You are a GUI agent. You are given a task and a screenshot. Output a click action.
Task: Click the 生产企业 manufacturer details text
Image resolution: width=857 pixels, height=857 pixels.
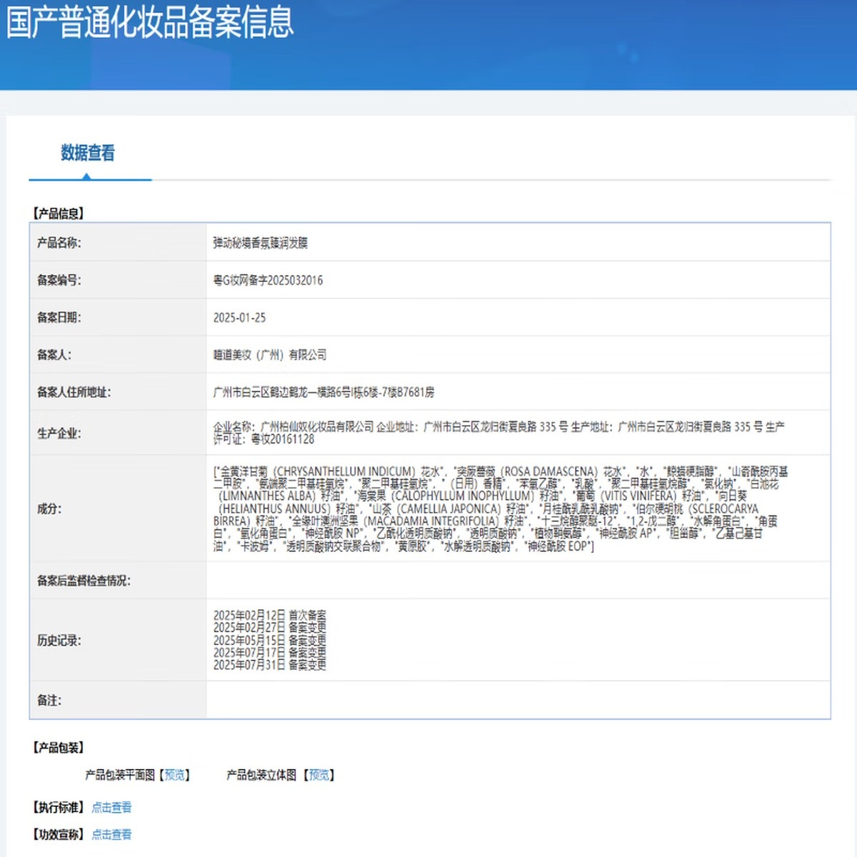[498, 433]
